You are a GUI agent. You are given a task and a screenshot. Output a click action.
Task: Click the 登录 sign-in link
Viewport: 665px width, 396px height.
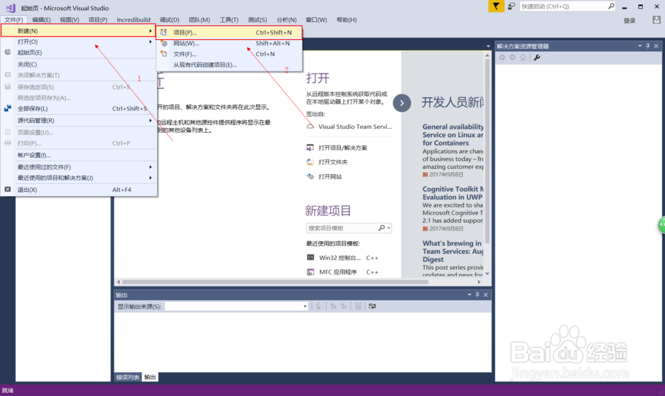coord(629,21)
